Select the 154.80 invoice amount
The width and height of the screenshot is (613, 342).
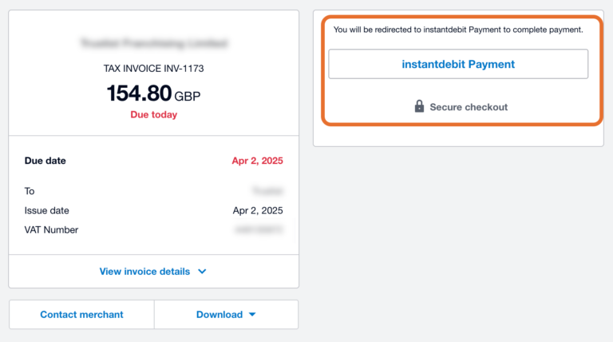tap(139, 93)
